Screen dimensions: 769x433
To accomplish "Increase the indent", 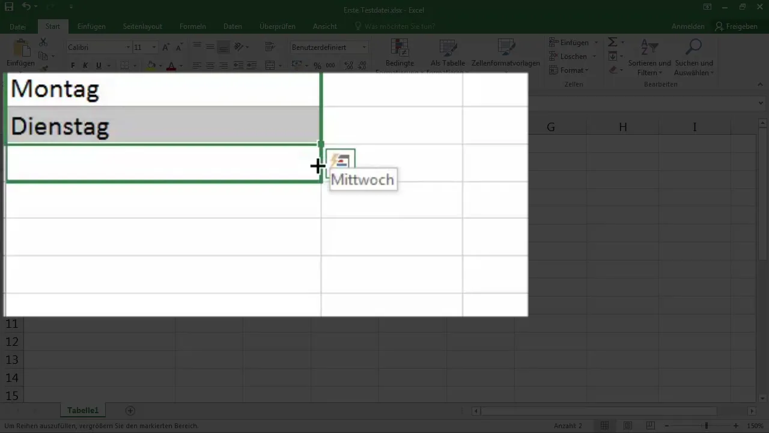I will [252, 66].
